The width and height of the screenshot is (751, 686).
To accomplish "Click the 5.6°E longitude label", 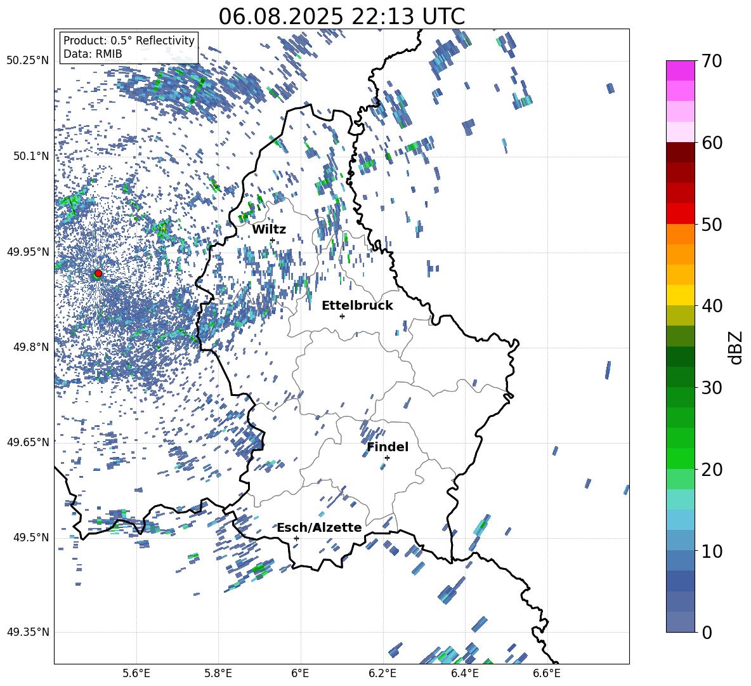I will pyautogui.click(x=136, y=673).
